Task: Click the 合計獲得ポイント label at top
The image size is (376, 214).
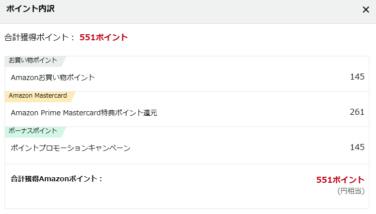Action: pos(39,37)
